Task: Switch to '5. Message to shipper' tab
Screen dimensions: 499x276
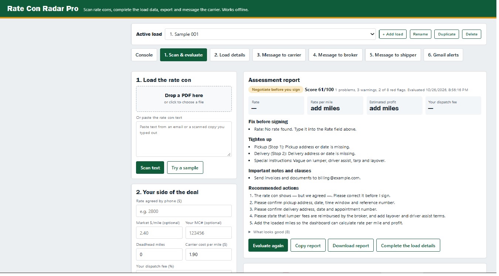Action: click(393, 55)
